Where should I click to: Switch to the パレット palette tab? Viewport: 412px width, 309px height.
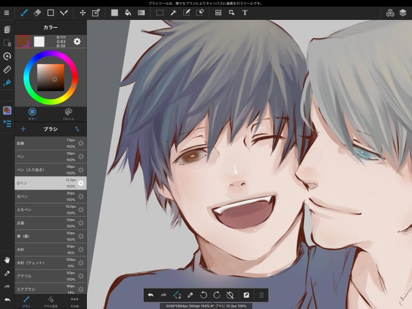[x=68, y=114]
